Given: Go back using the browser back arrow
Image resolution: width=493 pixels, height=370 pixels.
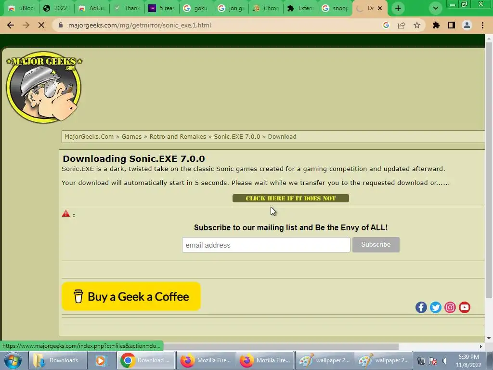Looking at the screenshot, I should point(11,25).
